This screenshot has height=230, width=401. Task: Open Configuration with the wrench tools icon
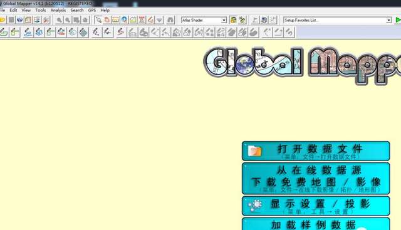pos(46,20)
